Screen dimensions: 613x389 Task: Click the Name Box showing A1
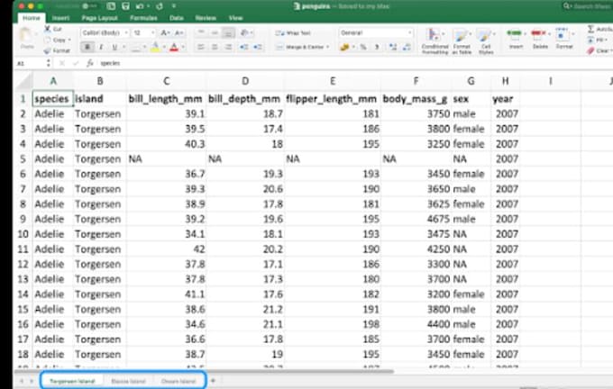pyautogui.click(x=31, y=63)
